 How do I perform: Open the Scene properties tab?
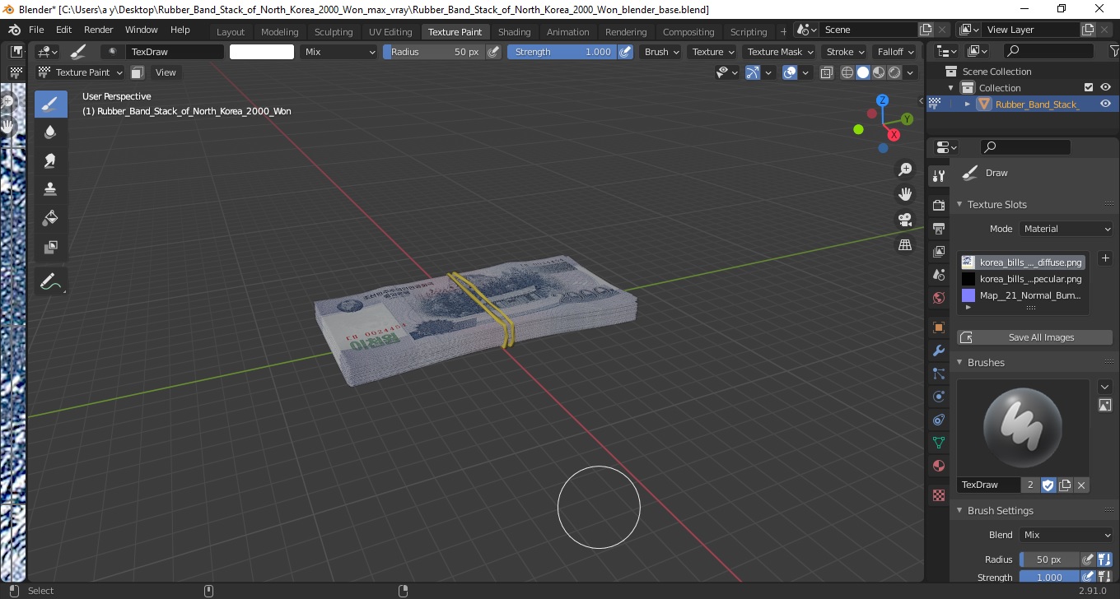coord(938,275)
